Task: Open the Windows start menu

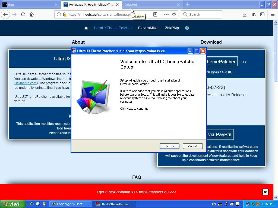Action: coord(12,204)
